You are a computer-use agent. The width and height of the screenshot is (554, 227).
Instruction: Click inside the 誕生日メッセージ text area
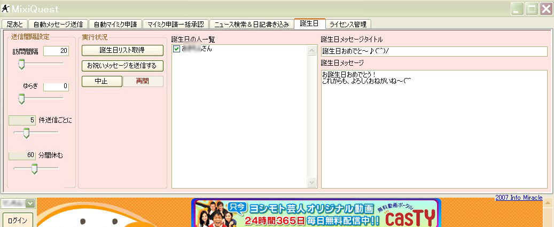click(x=434, y=129)
